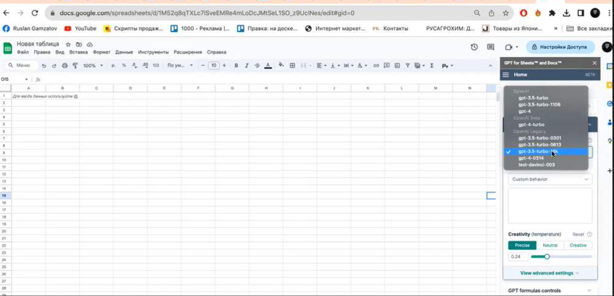Choose text-davinci-003 model
This screenshot has height=296, width=614.
pyautogui.click(x=546, y=165)
